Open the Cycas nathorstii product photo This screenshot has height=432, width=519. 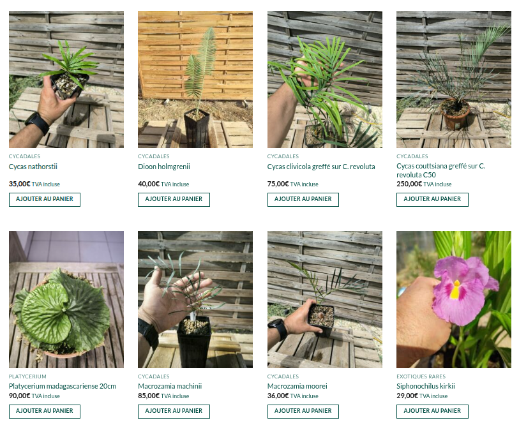coord(66,79)
